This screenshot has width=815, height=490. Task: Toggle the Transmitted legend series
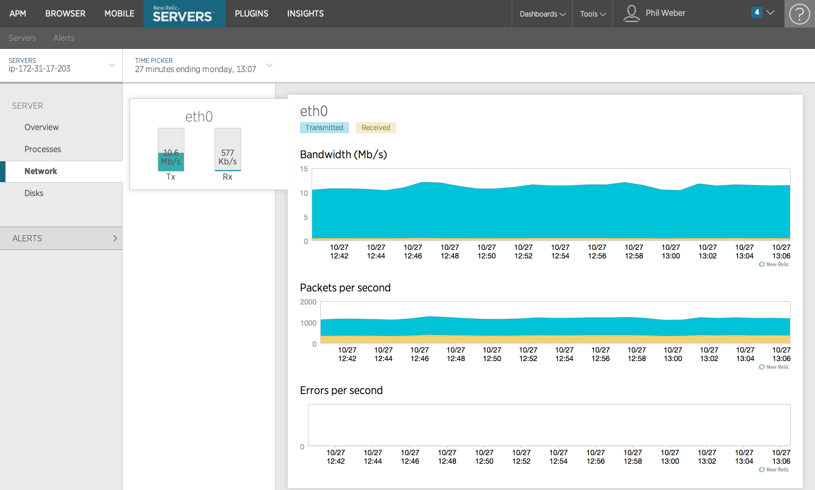pos(324,128)
